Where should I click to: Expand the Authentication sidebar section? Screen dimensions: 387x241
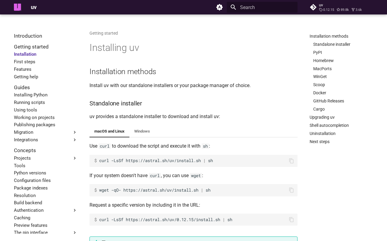[x=75, y=210]
